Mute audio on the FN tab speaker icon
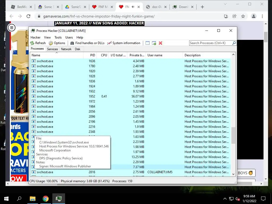Screen dimensions: 272x204 (133, 7)
